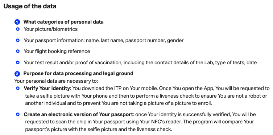Viewport: 273px width, 135px height.
Task: Click the Usage of the data heading
Action: coord(30,6)
